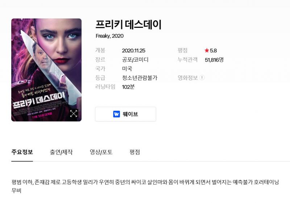
Task: Switch to the 출연/제작 tab
Action: (x=61, y=152)
